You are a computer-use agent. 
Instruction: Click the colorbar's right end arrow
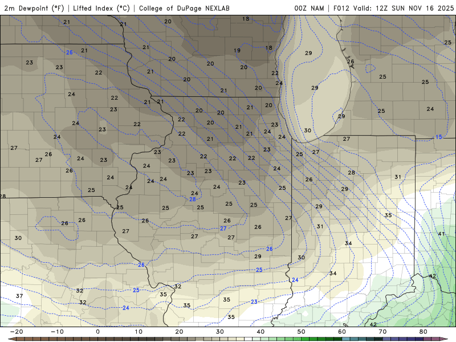coord(444,339)
